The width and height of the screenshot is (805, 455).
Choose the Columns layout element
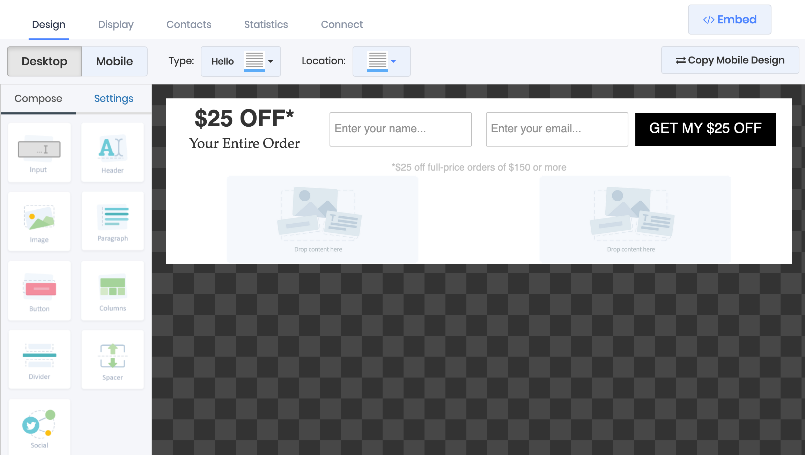[x=112, y=291]
